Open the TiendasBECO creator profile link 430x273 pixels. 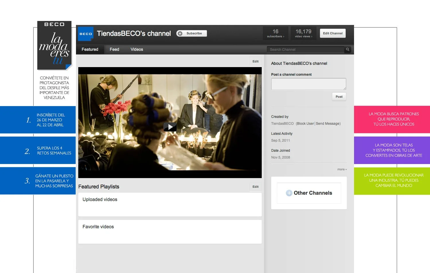[x=282, y=124]
